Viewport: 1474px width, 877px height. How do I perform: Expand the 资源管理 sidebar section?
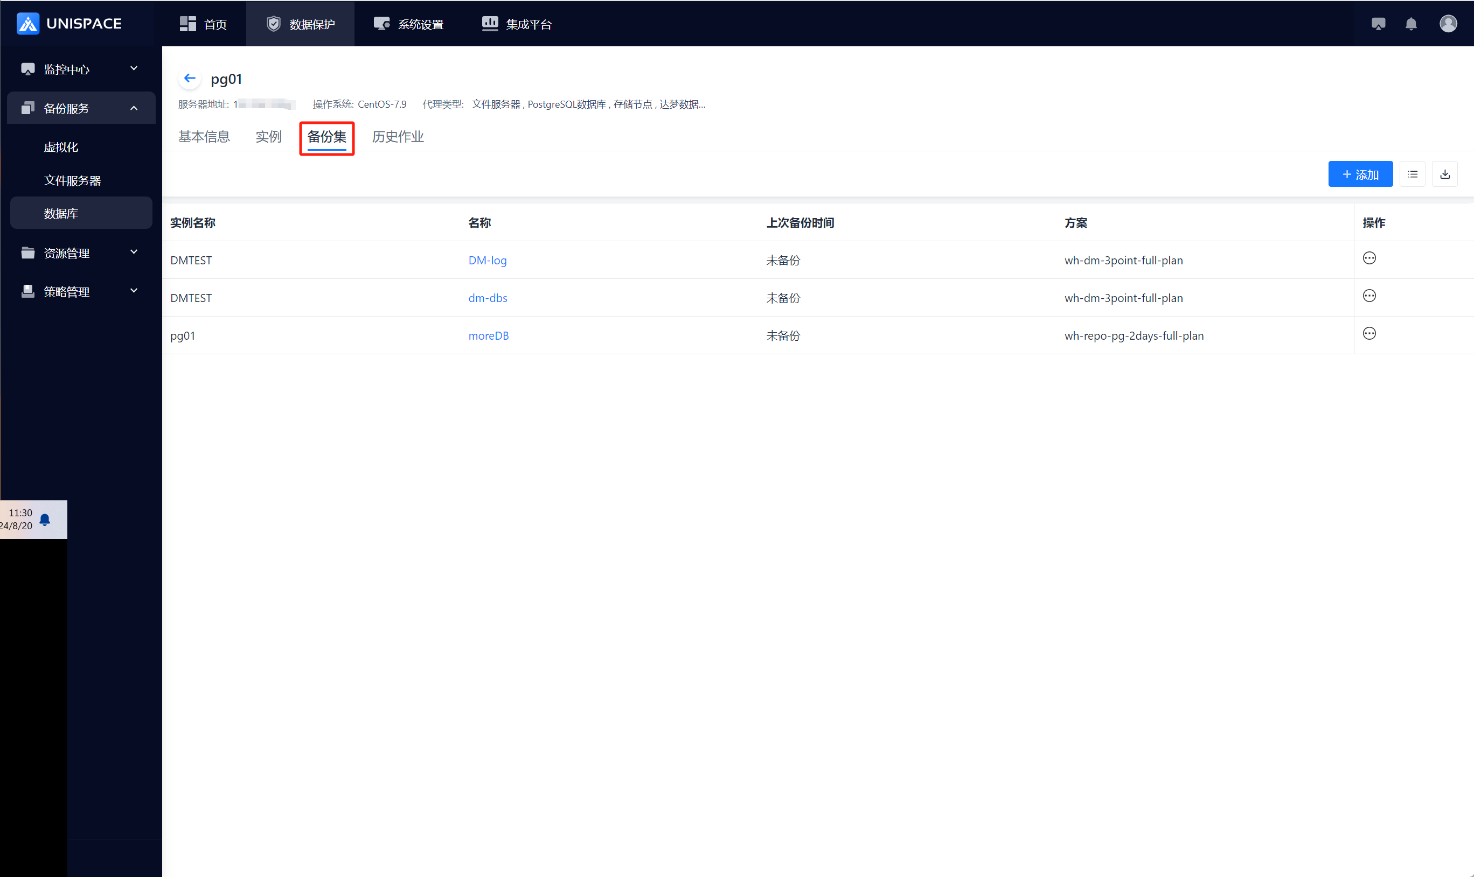[x=80, y=253]
